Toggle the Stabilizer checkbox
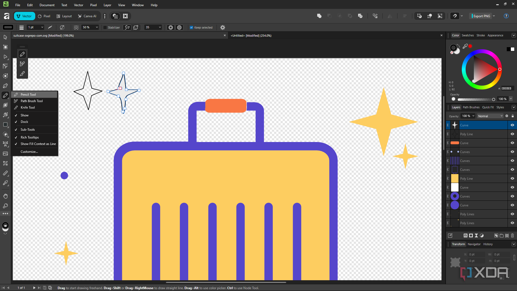Screen dimensions: 517x291 pyautogui.click(x=105, y=27)
